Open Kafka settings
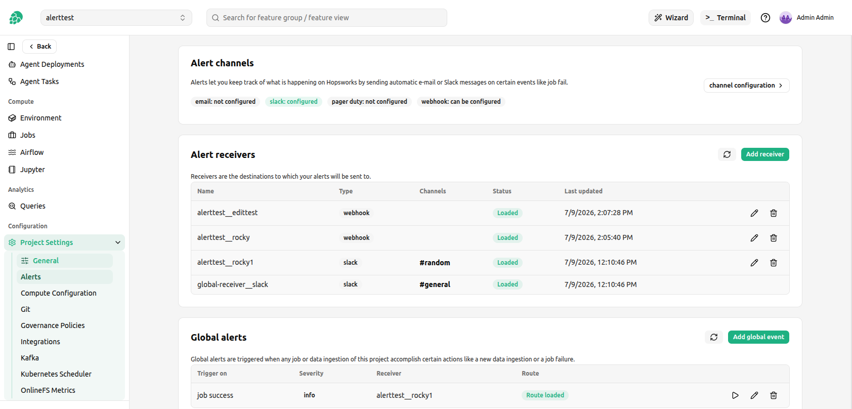 (30, 358)
